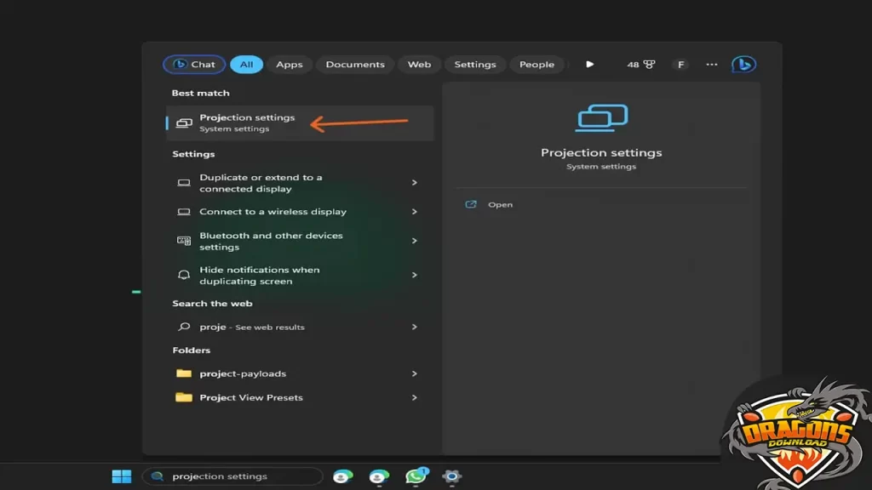Open the Chat button with Bing

[194, 65]
